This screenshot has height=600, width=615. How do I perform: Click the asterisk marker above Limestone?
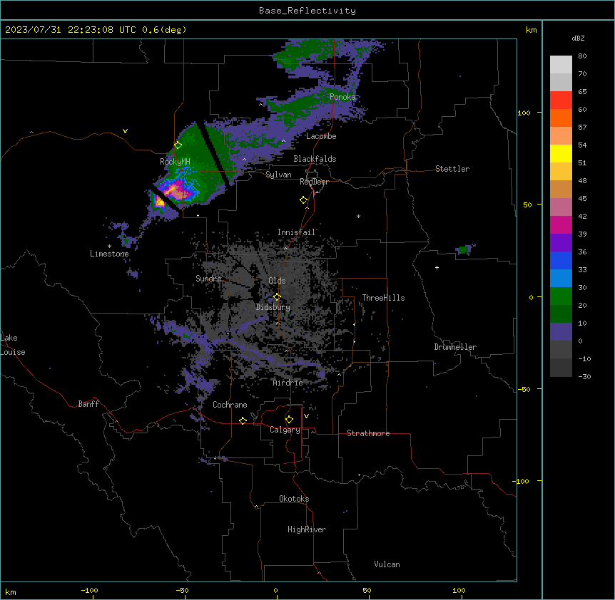pyautogui.click(x=109, y=247)
